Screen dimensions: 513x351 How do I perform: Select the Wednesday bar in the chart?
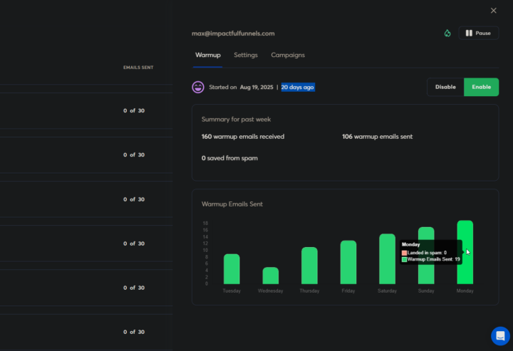(x=271, y=276)
